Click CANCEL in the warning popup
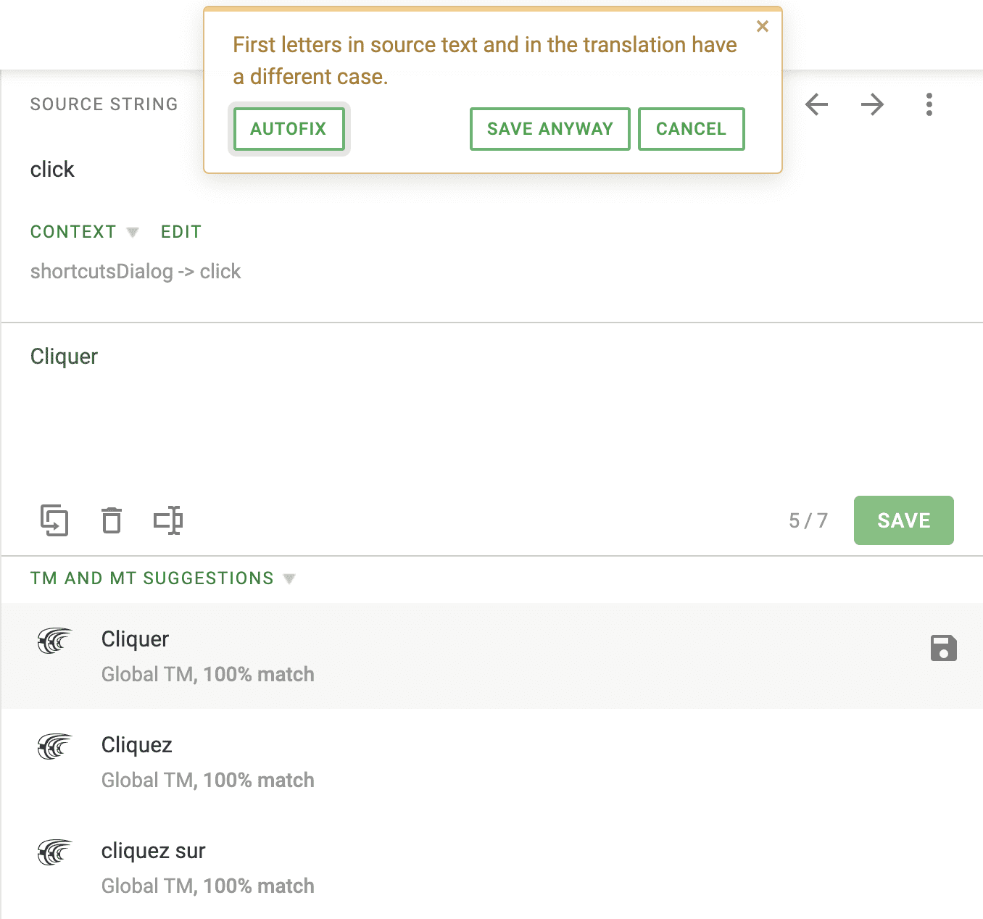983x919 pixels. (691, 129)
